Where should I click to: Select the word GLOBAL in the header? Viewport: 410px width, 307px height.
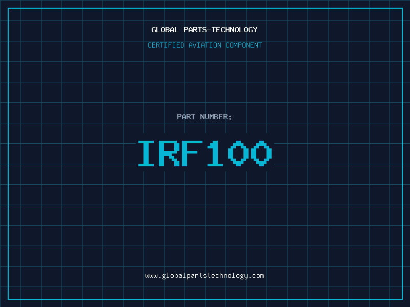pos(165,30)
